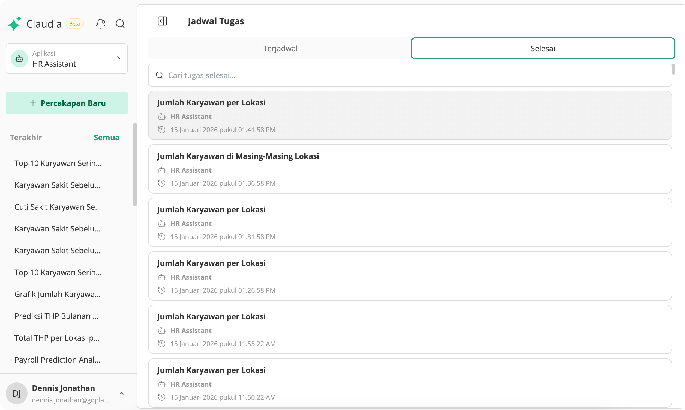Click clock icon on 01.41.58 PM task

pyautogui.click(x=162, y=130)
